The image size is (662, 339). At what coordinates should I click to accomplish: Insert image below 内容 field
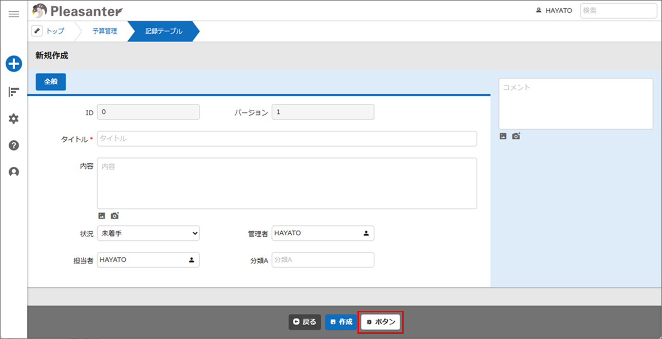click(102, 216)
